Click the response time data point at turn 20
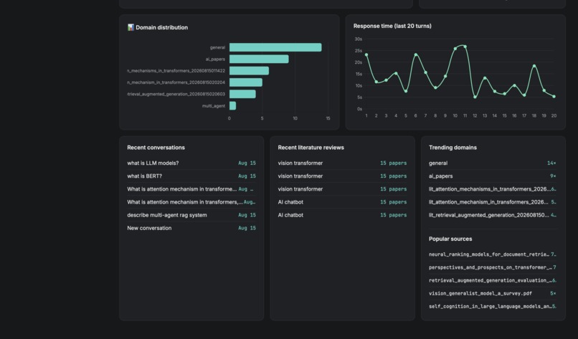 [x=554, y=97]
